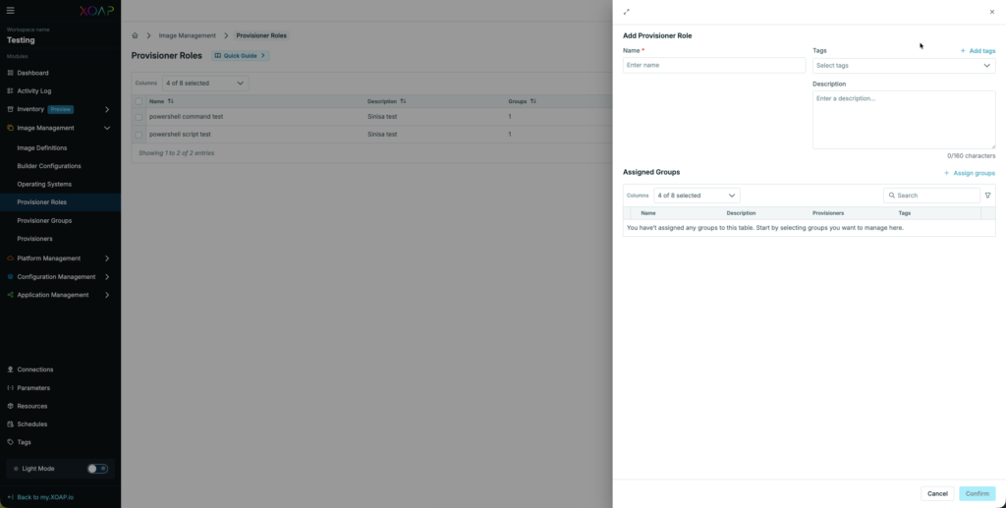Image resolution: width=1006 pixels, height=508 pixels.
Task: Click the Name input field
Action: [713, 65]
